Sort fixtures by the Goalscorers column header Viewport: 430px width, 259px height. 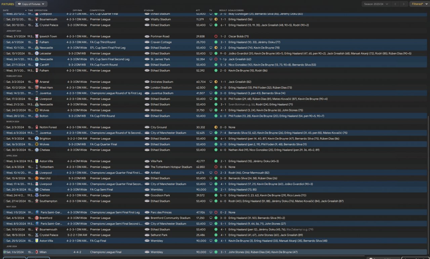tap(236, 10)
